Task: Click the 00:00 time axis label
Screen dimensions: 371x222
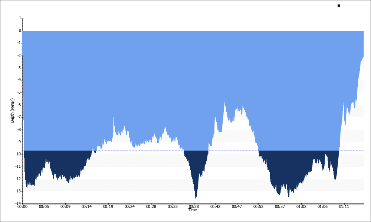Action: tap(23, 207)
